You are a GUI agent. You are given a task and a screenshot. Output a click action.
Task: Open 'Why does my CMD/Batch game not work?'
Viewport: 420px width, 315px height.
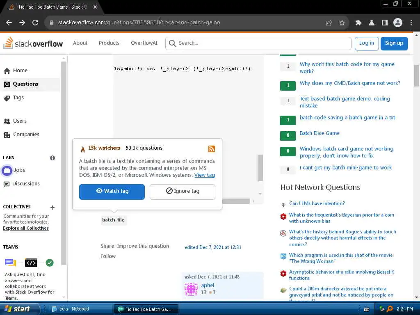[x=350, y=83]
